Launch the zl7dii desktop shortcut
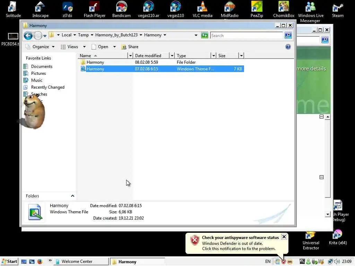 click(67, 9)
